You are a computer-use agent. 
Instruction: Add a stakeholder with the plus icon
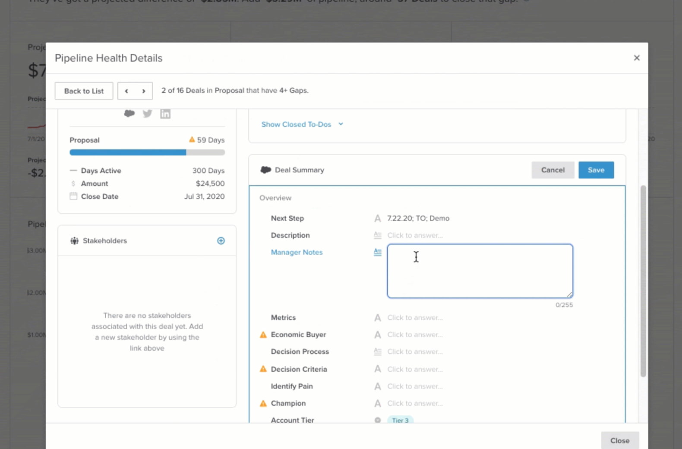221,241
